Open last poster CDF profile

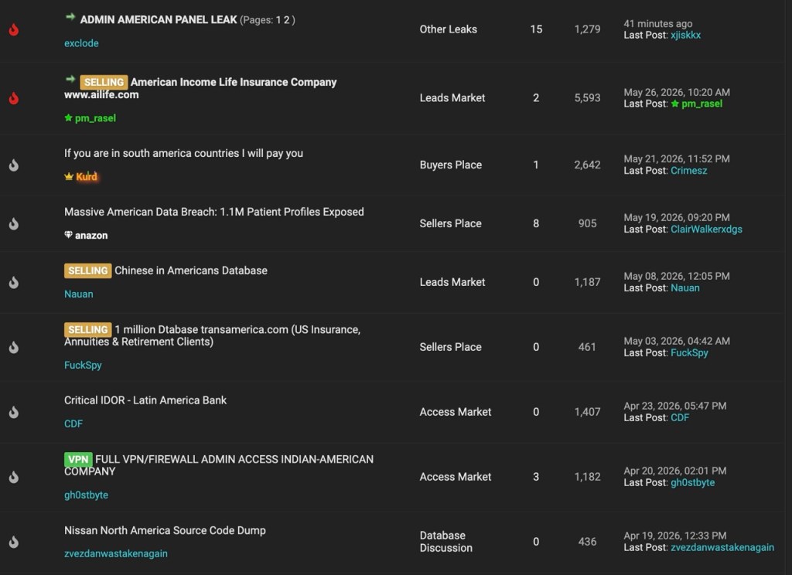pos(680,417)
